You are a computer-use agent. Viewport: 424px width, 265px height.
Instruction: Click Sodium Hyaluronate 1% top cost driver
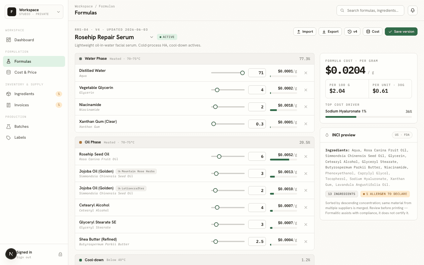click(346, 111)
